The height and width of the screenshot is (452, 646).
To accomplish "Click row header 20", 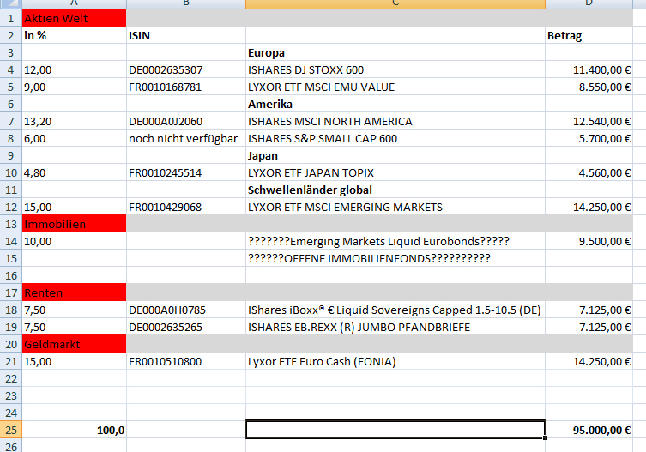I will (x=10, y=345).
